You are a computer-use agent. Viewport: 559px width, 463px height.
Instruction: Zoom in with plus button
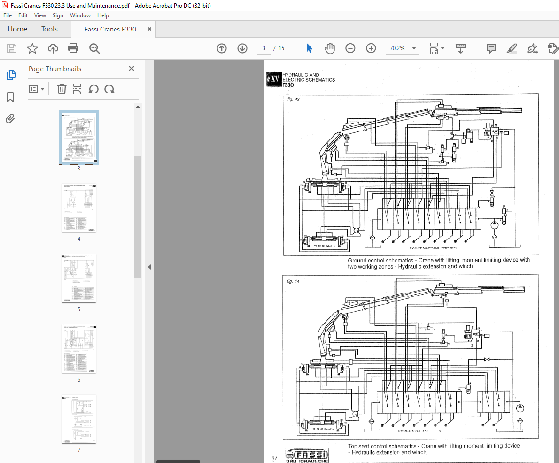pyautogui.click(x=371, y=48)
